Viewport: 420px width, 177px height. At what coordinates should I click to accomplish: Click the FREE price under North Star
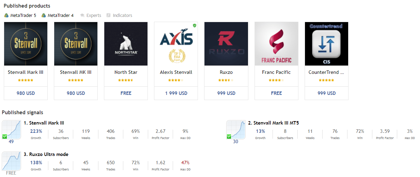[126, 93]
